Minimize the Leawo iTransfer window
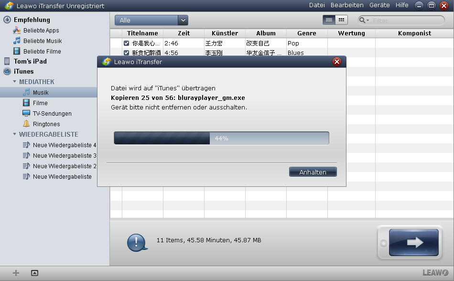 point(419,6)
